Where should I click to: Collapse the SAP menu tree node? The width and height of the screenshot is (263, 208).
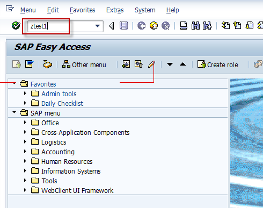pyautogui.click(x=14, y=112)
